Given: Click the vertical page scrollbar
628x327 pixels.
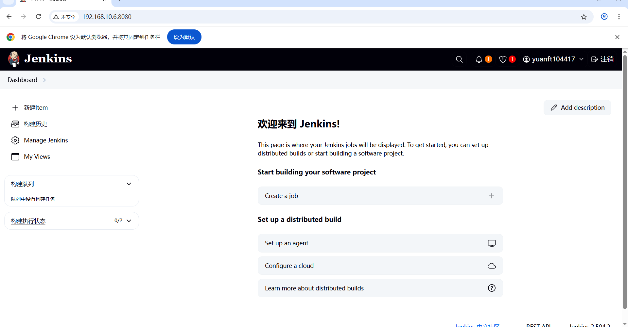Looking at the screenshot, I should 625,182.
